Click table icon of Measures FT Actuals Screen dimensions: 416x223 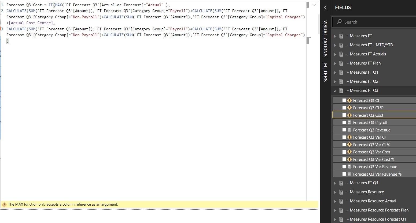click(341, 54)
